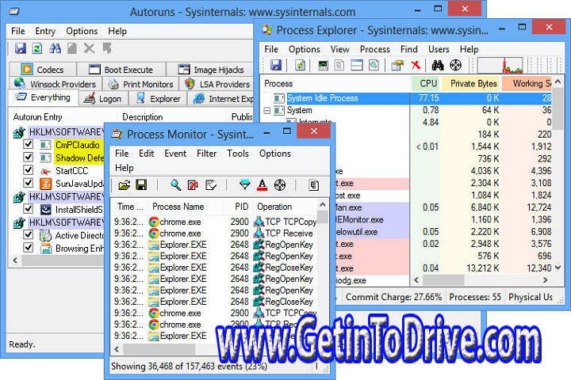Show process tree icon in Process Explorer
Image resolution: width=571 pixels, height=380 pixels.
339,65
